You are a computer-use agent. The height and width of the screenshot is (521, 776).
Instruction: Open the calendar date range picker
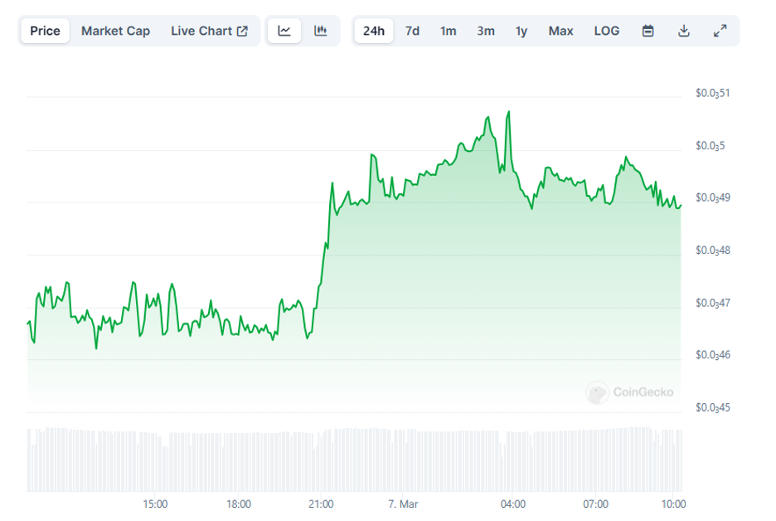[648, 31]
